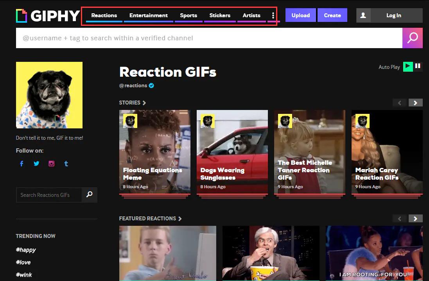Show next Featured Reactions with right arrow

coord(416,218)
